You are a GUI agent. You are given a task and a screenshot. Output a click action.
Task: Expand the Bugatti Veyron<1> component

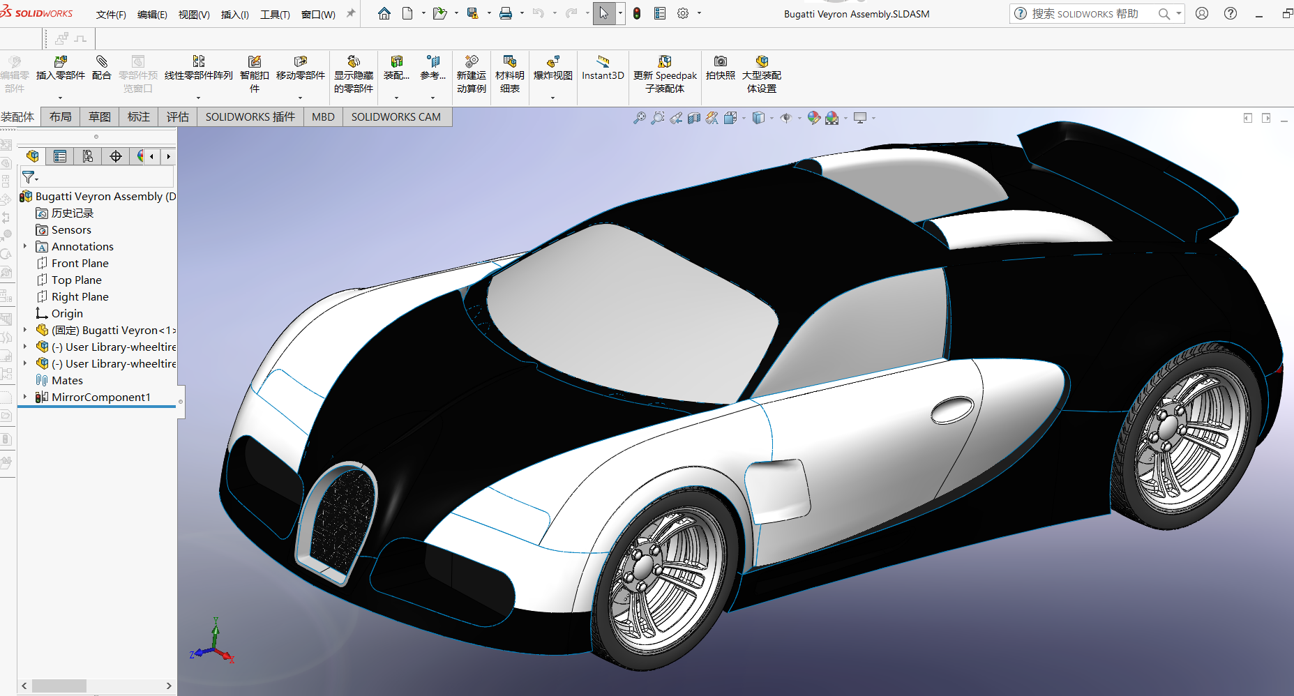pos(25,330)
